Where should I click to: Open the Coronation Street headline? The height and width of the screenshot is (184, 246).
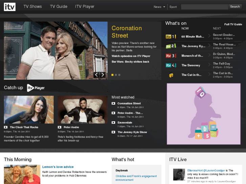point(127,32)
